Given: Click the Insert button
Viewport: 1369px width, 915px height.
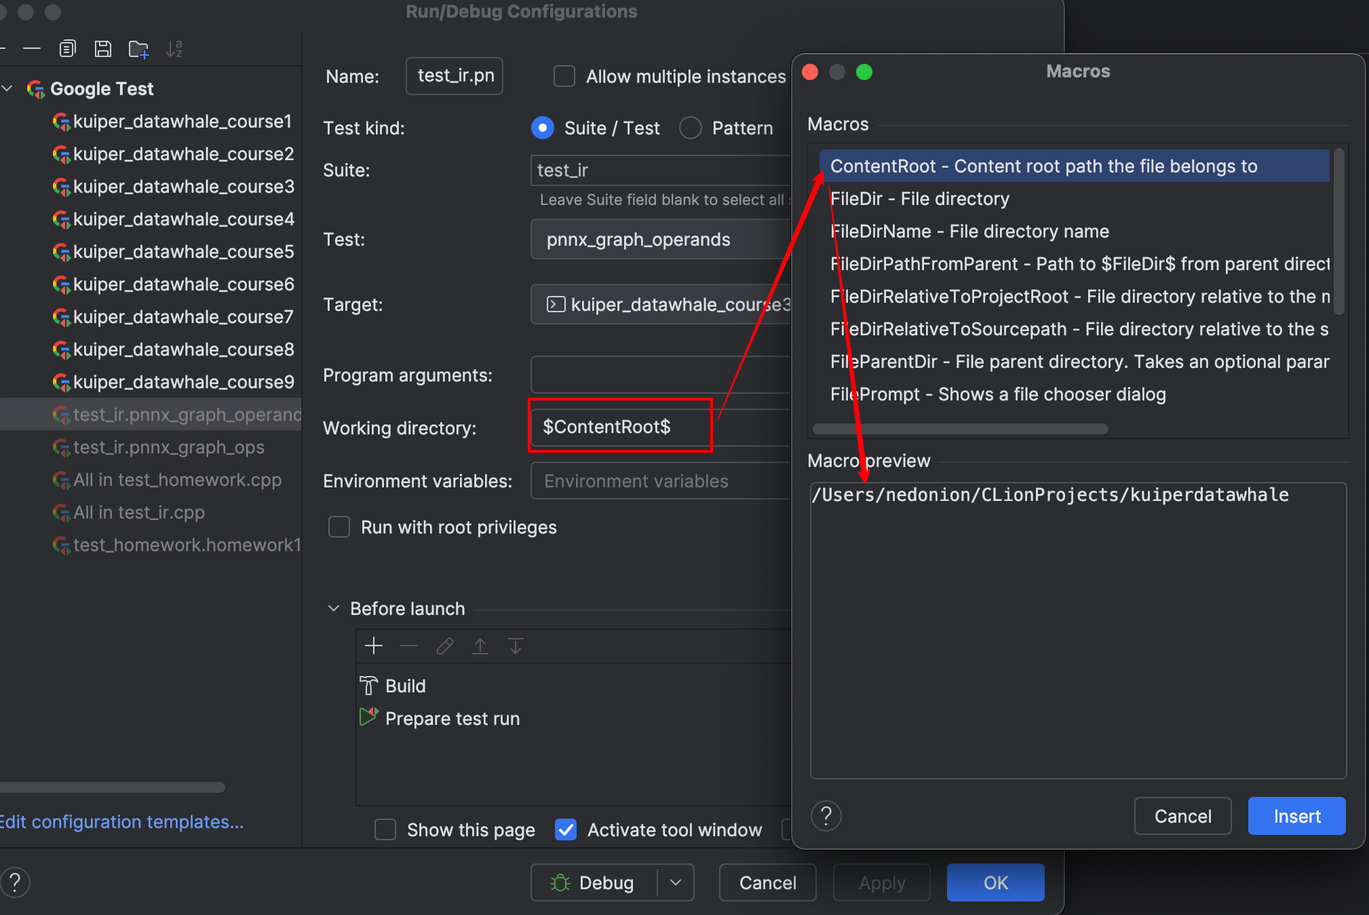Looking at the screenshot, I should coord(1296,816).
